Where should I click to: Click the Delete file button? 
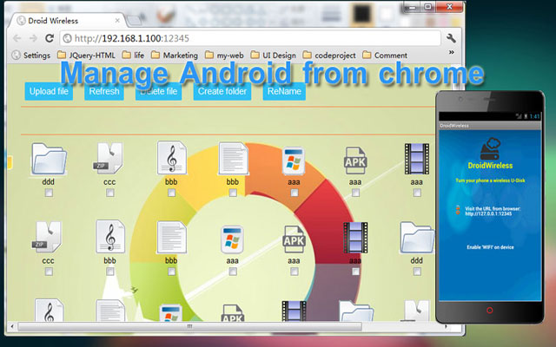coord(158,91)
